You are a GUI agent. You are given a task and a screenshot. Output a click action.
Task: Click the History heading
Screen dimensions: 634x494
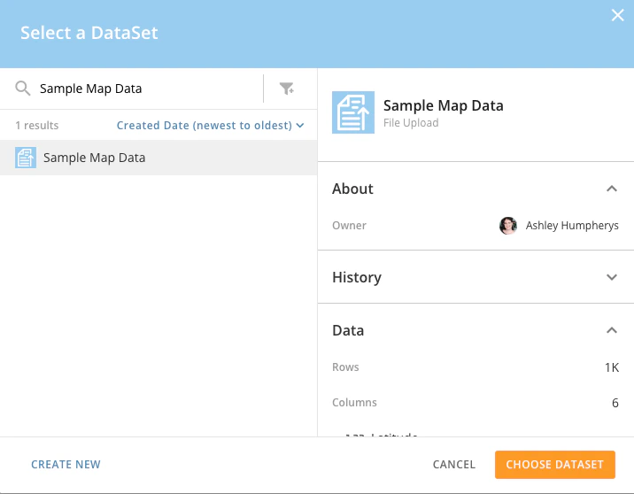point(357,278)
